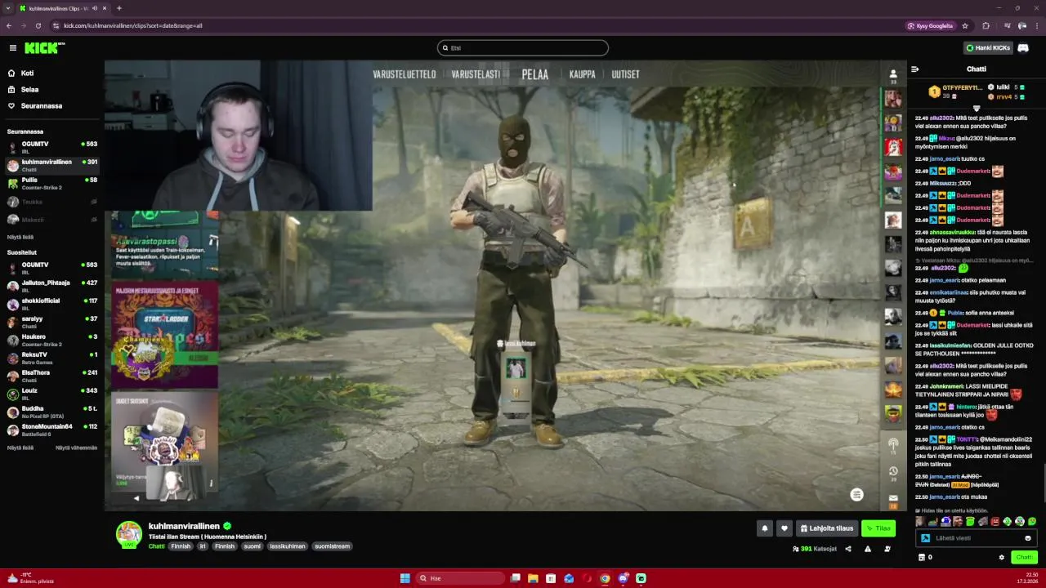Click the heart follow button under the stream
This screenshot has width=1046, height=588.
(x=784, y=528)
